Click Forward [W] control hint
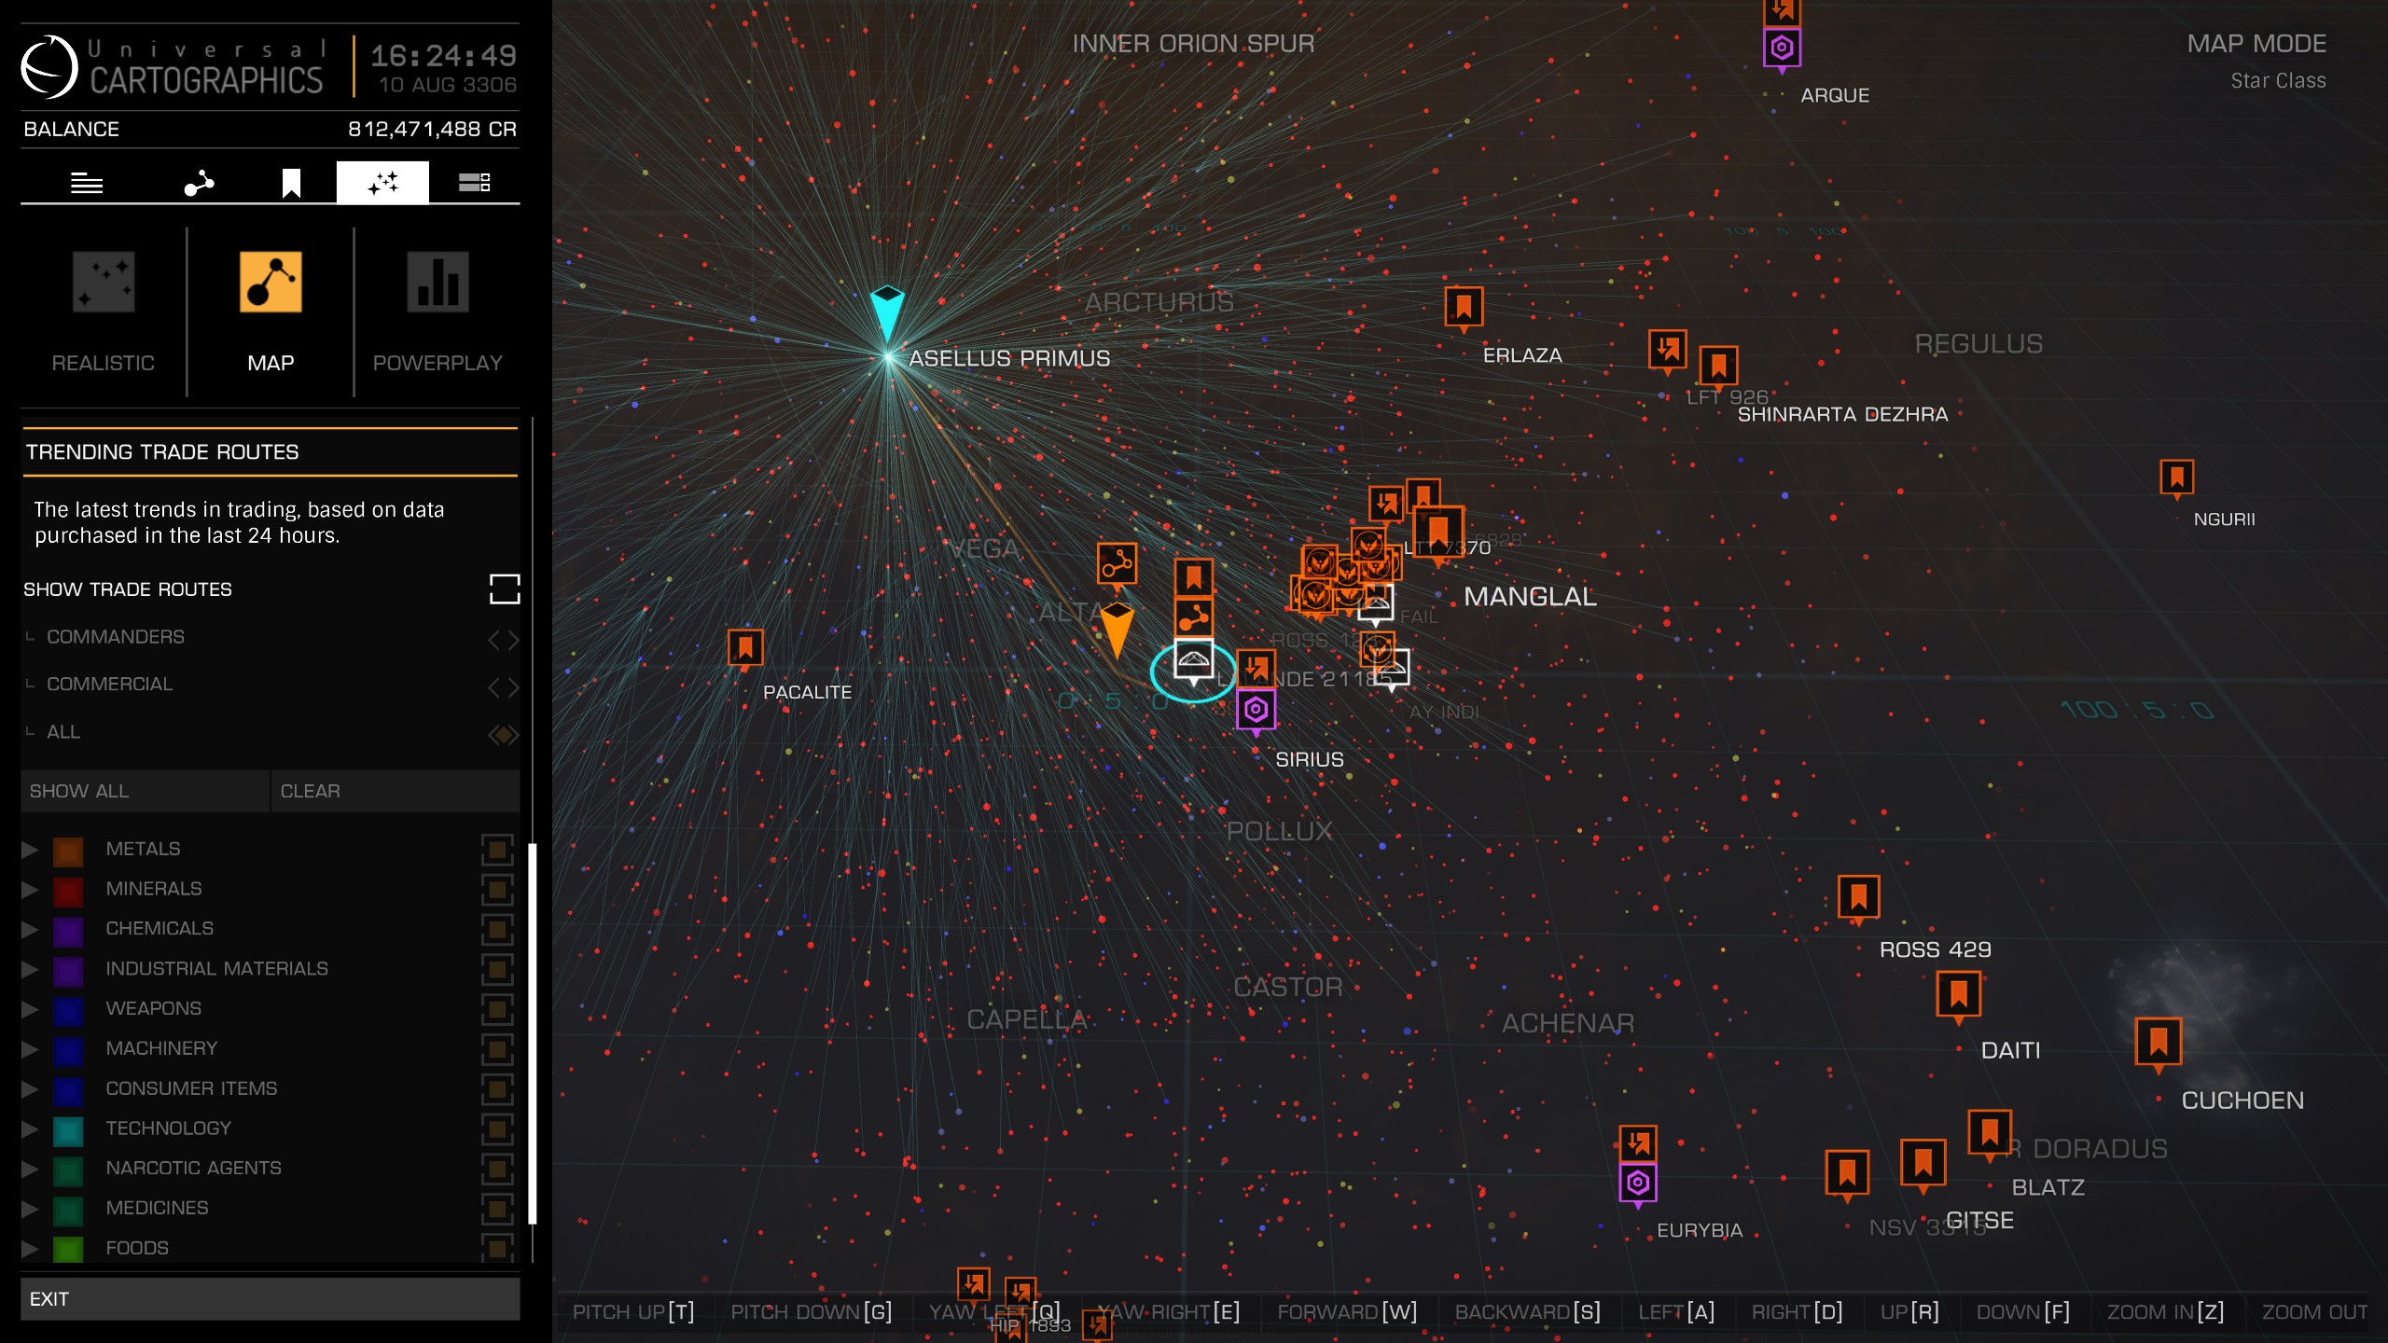2388x1343 pixels. (x=1347, y=1312)
